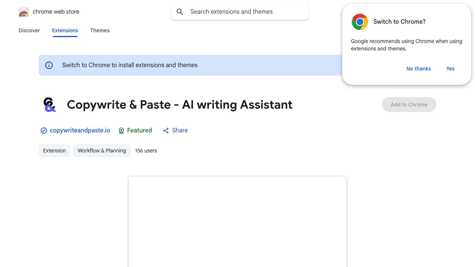This screenshot has height=267, width=475.
Task: Click the Featured label text
Action: point(140,131)
